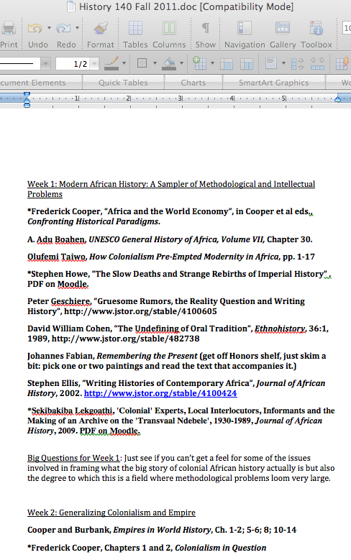Image resolution: width=351 pixels, height=560 pixels.
Task: Expand borders type dropdown arrow
Action: (x=155, y=63)
